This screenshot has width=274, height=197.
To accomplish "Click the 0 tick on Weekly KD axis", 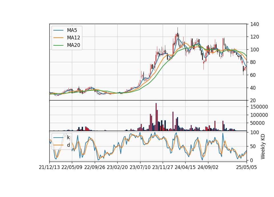I will coord(252,160).
